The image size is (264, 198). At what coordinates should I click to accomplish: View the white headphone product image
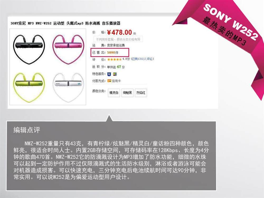point(68,87)
